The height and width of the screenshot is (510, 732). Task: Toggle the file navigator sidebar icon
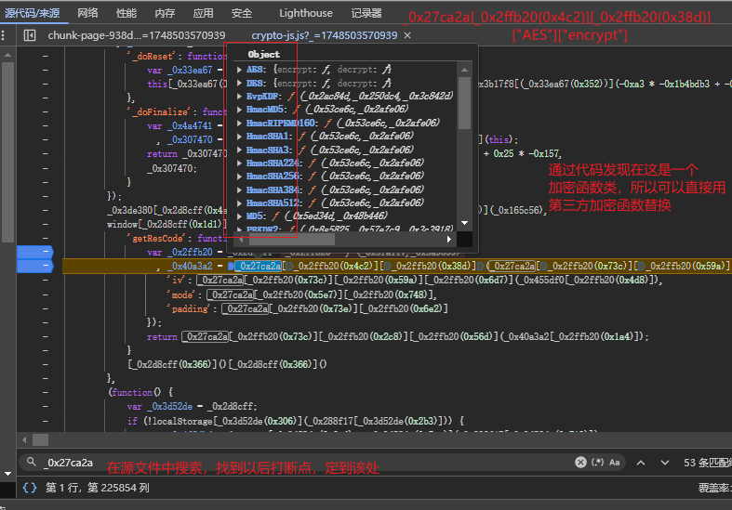30,35
